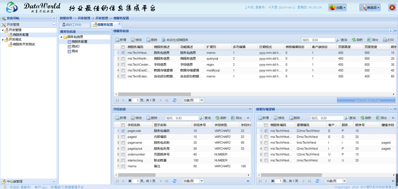This screenshot has width=398, height=189.
Task: Click 刷新 in 数据存储逻辑 toolbar
Action: [366, 118]
